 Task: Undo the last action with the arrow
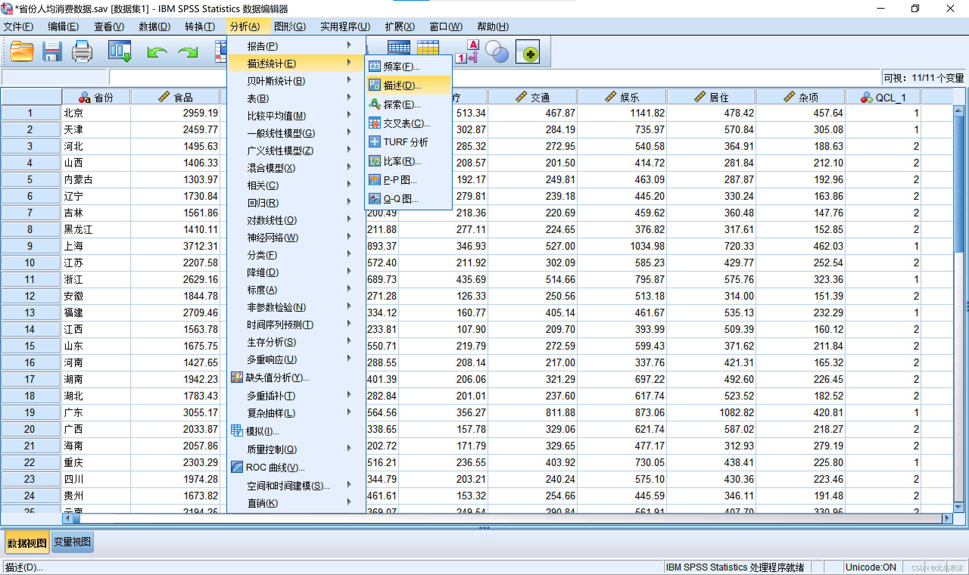click(157, 52)
